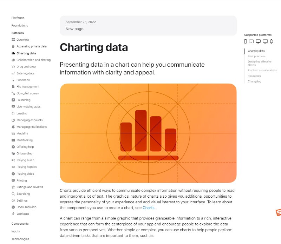The height and width of the screenshot is (244, 281).
Task: Open Collaboration and sharing page
Action: [x=33, y=60]
